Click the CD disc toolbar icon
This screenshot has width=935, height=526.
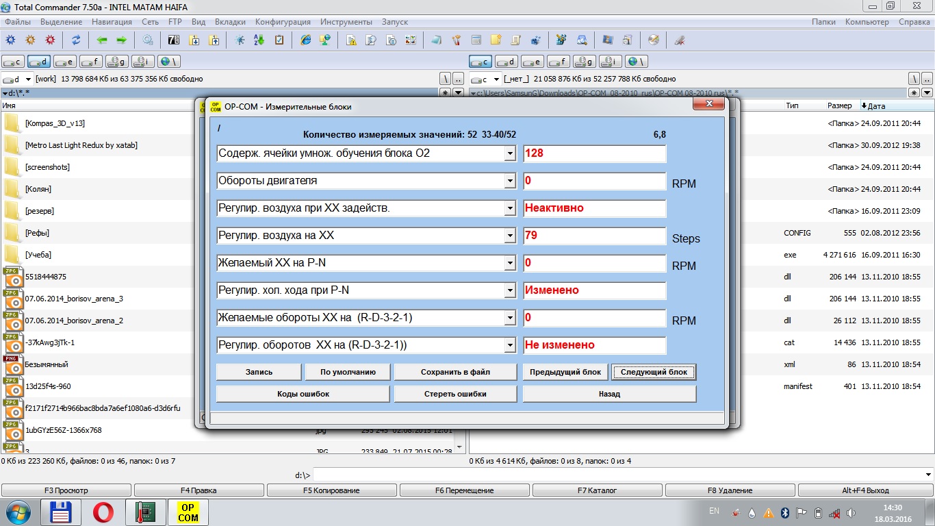pos(653,40)
